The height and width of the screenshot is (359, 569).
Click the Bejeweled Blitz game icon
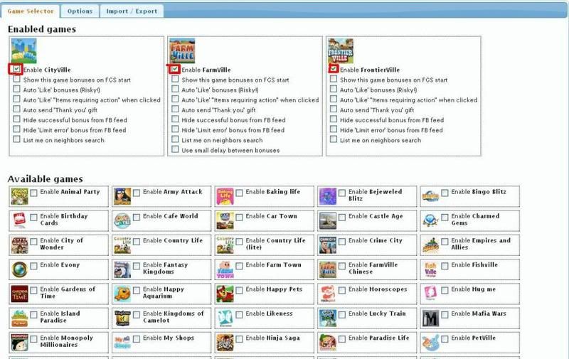pyautogui.click(x=328, y=196)
